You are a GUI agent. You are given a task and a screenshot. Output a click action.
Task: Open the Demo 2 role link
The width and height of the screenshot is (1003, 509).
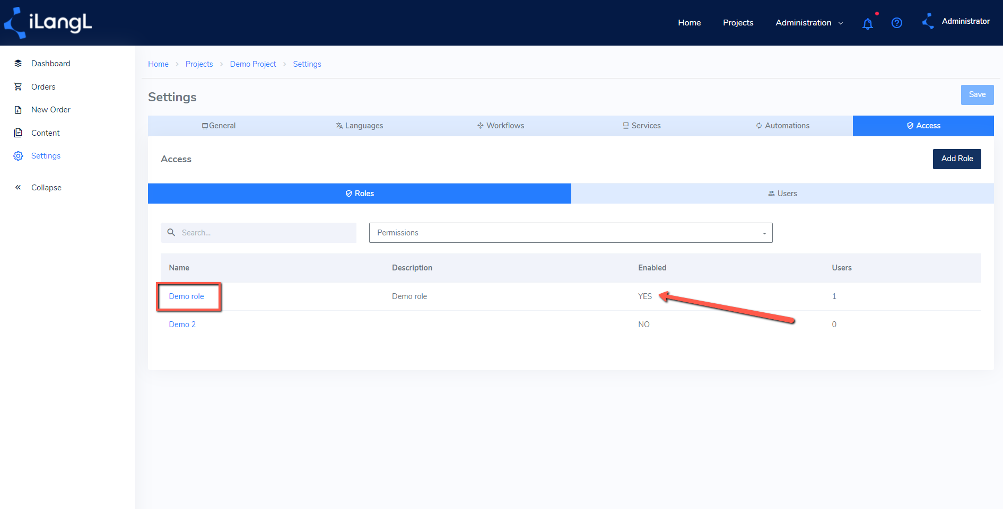(x=182, y=324)
